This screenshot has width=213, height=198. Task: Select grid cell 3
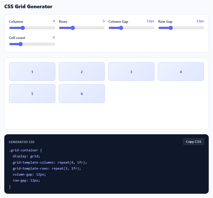(131, 72)
